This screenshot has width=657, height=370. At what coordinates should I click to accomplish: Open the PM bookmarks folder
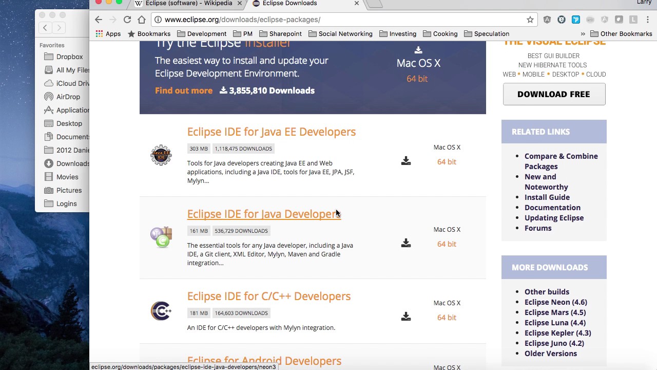(x=243, y=34)
